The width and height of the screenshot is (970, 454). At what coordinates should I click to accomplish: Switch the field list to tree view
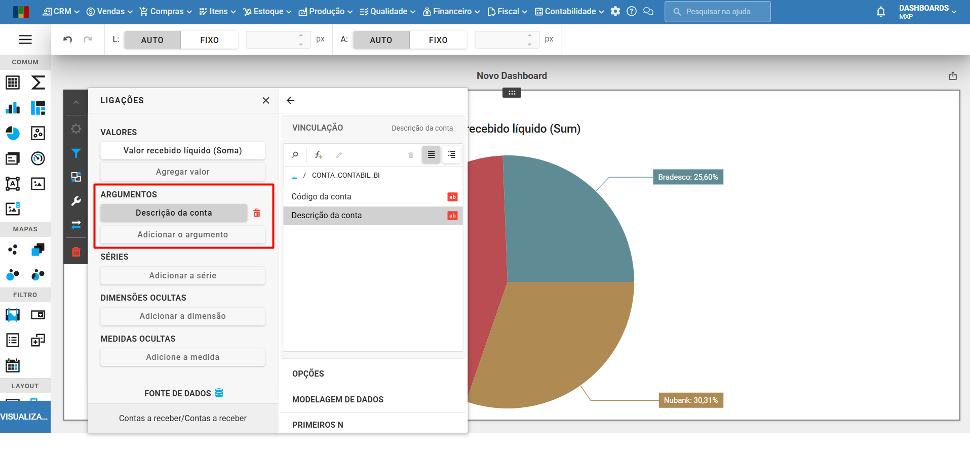452,155
